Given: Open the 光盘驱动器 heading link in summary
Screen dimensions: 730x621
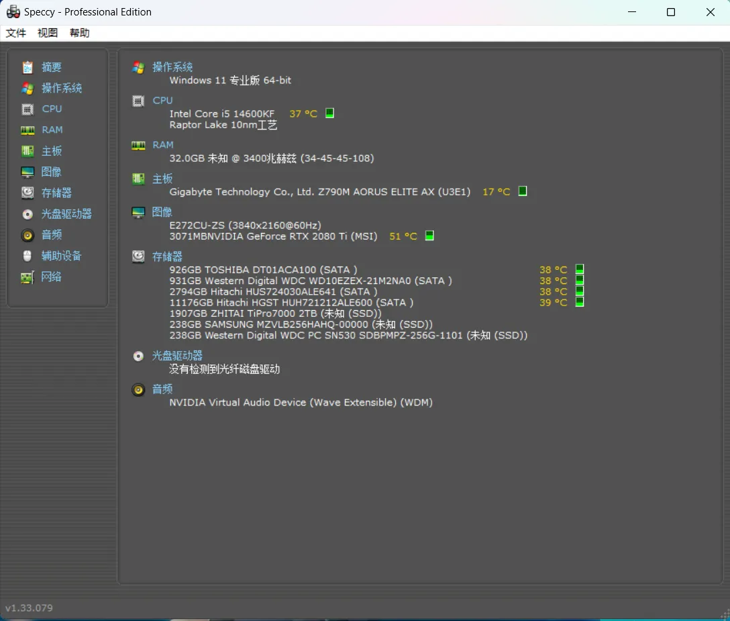Looking at the screenshot, I should tap(177, 356).
